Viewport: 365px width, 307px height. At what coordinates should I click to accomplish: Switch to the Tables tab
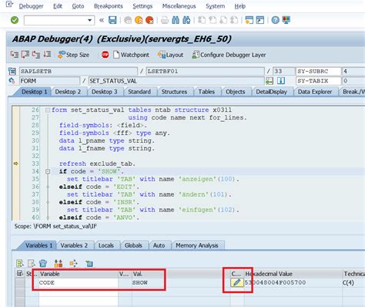point(206,92)
